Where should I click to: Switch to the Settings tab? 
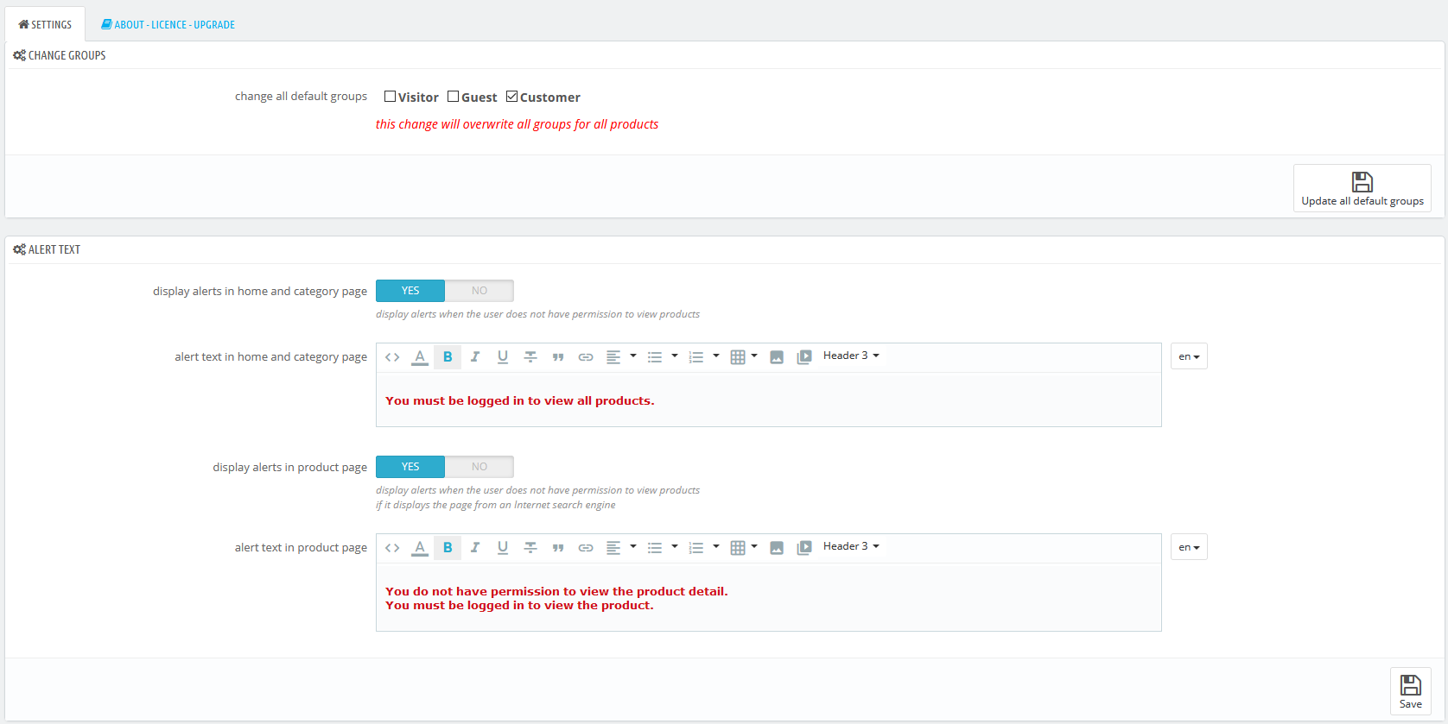click(45, 24)
